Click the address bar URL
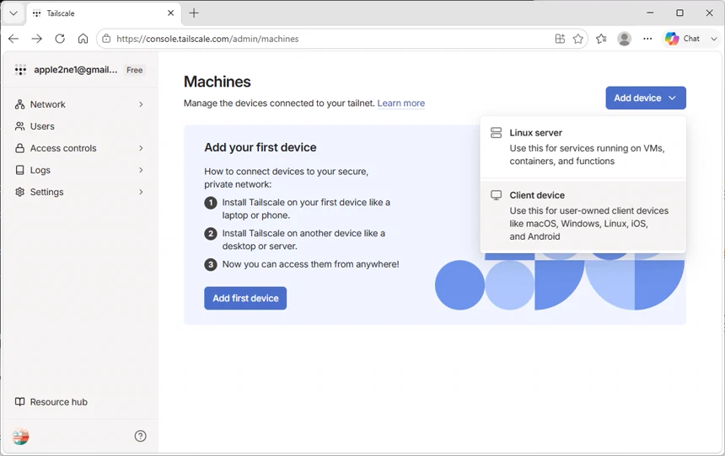This screenshot has width=725, height=456. 207,39
